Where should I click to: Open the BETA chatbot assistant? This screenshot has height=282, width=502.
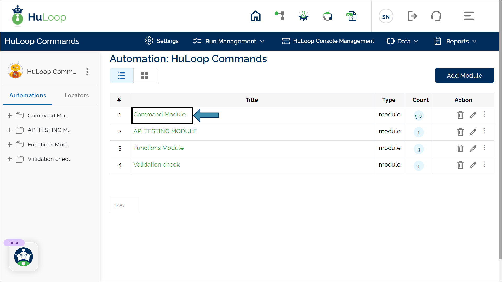[x=24, y=257]
